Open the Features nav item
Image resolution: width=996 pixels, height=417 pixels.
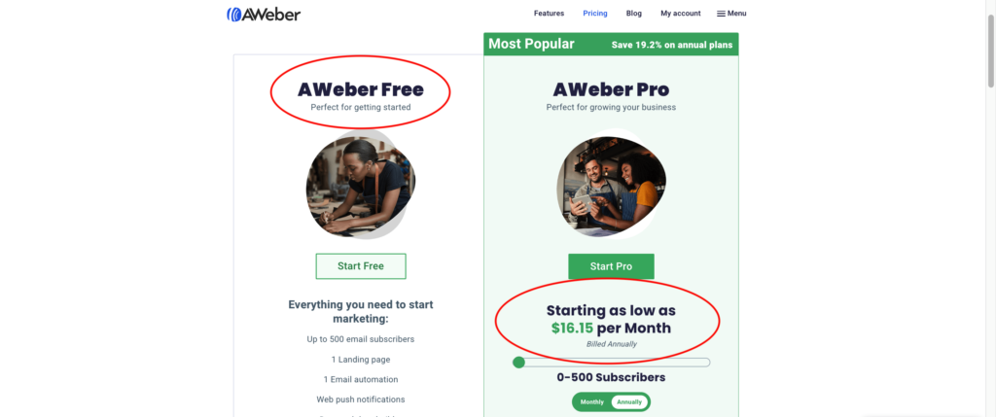tap(549, 14)
